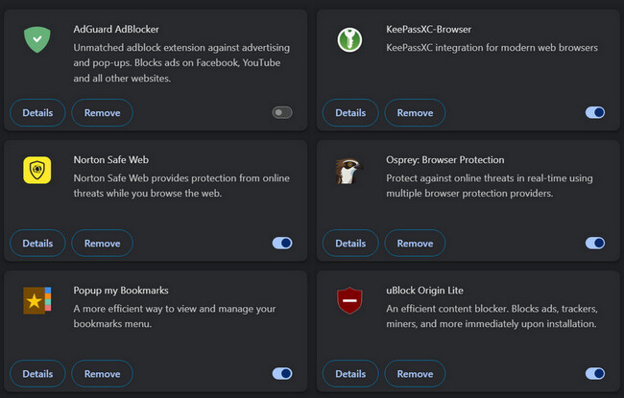Screen dimensions: 624x398
Task: View Details for Osprey: Browser Protection
Action: (350, 243)
